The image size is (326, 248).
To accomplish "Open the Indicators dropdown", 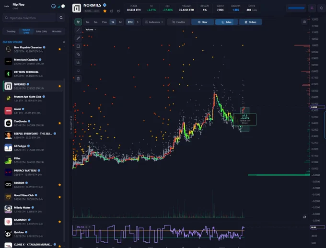I will [154, 22].
